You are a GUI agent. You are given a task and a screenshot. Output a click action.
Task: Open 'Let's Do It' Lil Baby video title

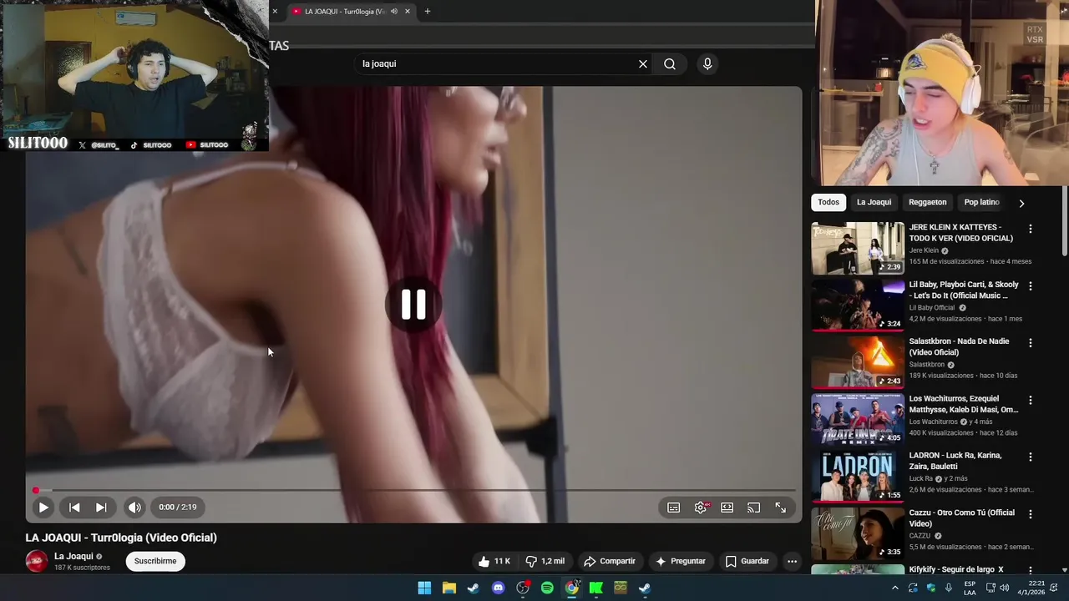tap(964, 290)
